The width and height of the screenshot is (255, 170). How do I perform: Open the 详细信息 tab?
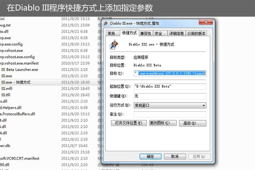(176, 33)
